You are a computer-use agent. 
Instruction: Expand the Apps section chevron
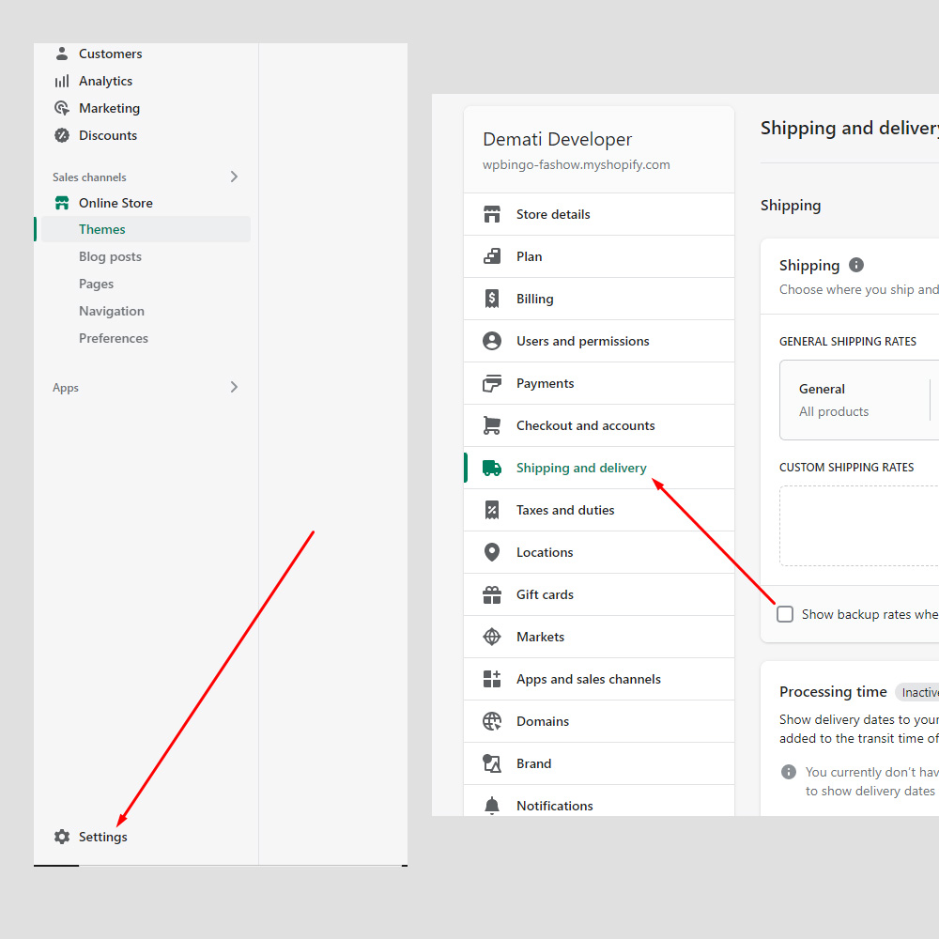234,387
